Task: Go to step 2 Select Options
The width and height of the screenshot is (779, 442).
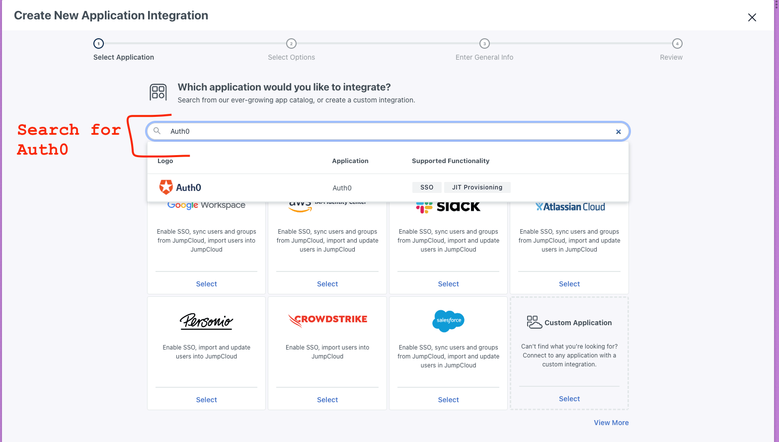Action: pos(291,44)
